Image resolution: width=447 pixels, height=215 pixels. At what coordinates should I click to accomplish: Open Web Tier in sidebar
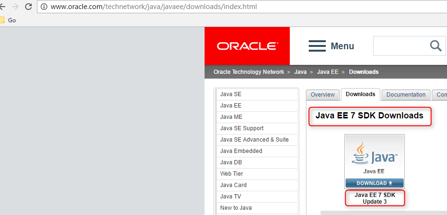257,174
